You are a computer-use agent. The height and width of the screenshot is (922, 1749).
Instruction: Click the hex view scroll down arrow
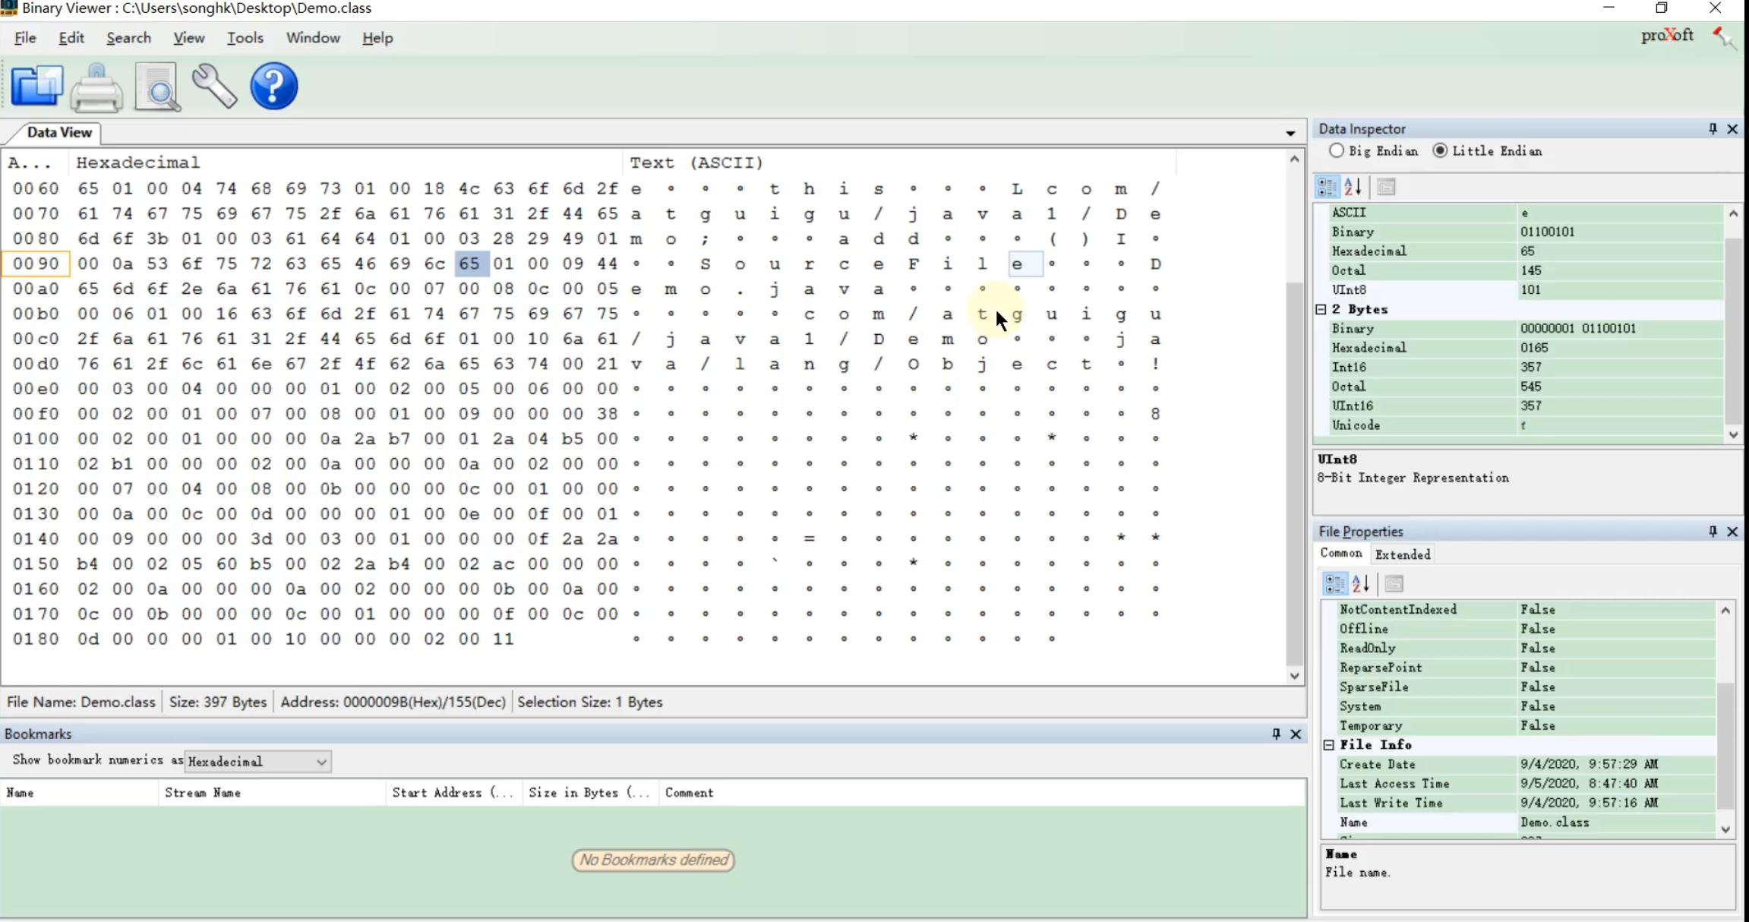pos(1295,676)
